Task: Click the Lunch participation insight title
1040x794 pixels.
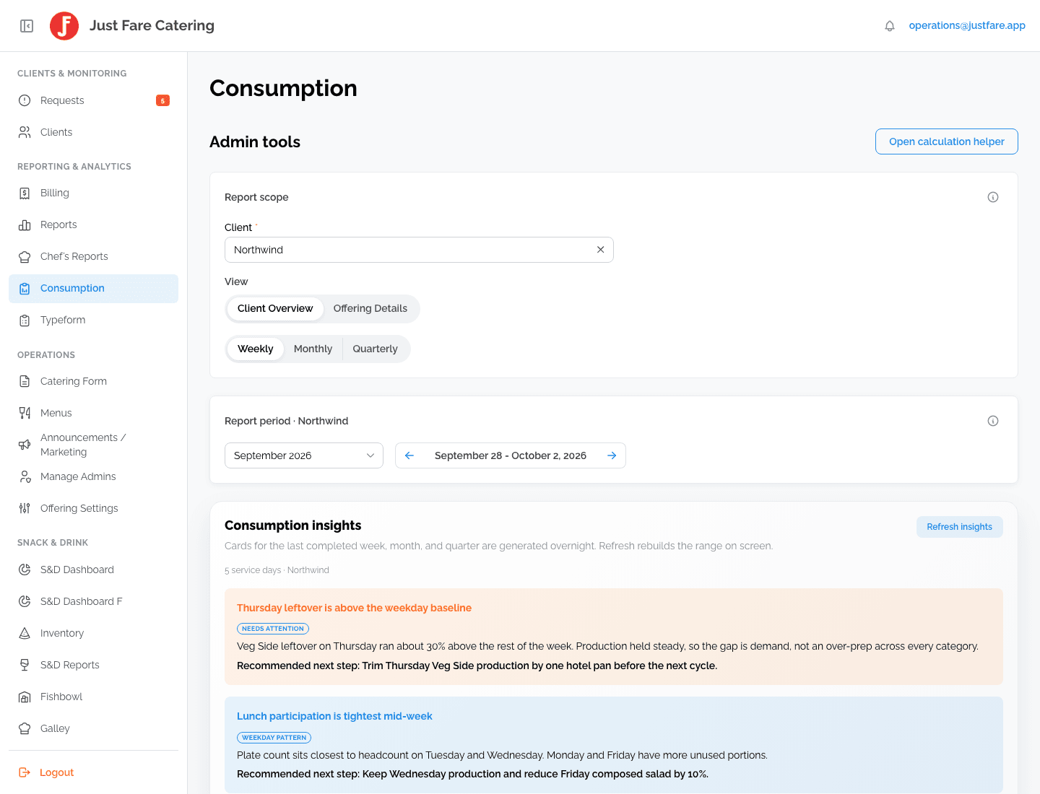Action: pos(334,716)
